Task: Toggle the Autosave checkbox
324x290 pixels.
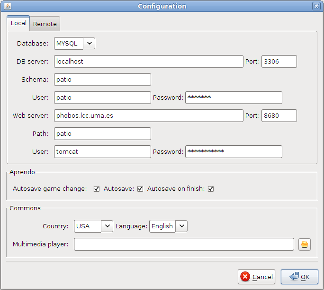Action: click(140, 189)
